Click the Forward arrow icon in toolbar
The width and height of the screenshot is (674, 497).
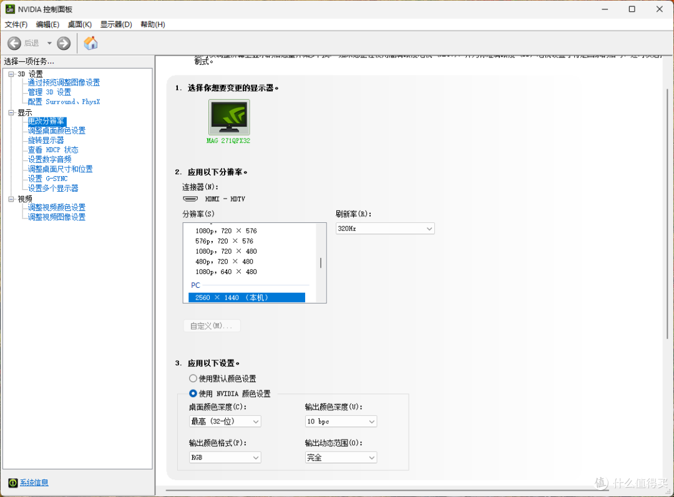pyautogui.click(x=64, y=43)
